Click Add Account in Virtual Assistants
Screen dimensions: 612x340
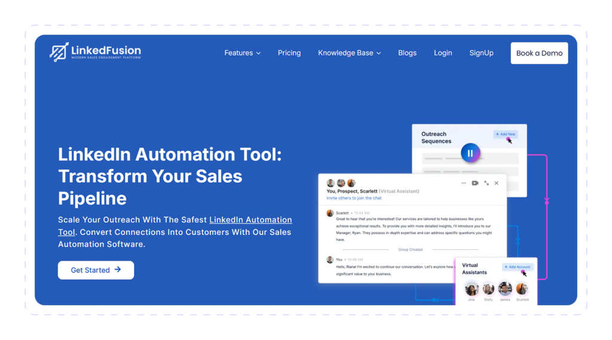518,267
